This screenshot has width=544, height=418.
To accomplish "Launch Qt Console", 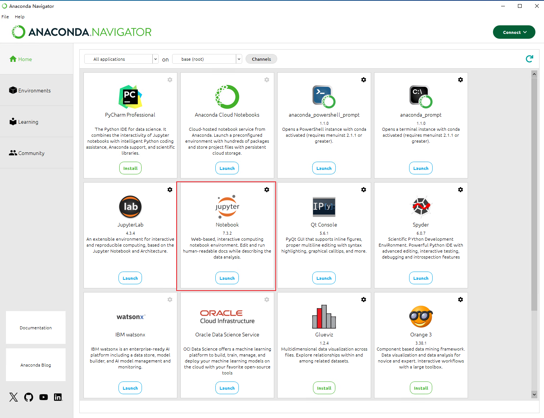I will click(x=324, y=278).
